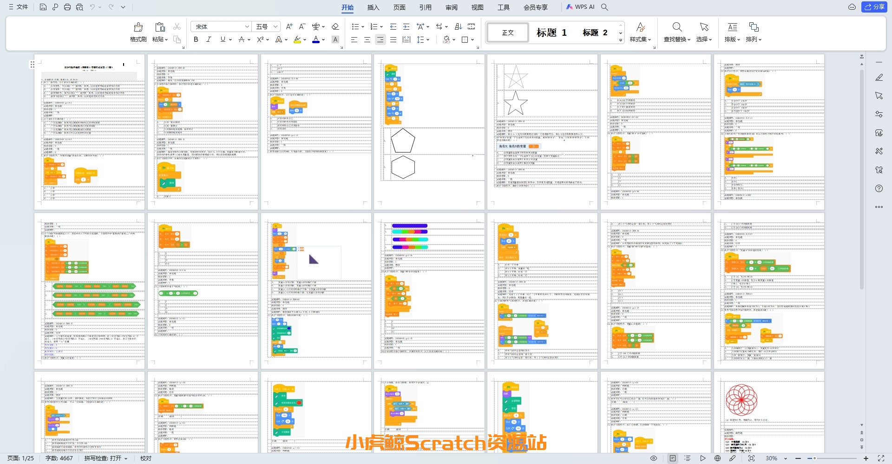Click 校对 (Proofread) in status bar
This screenshot has height=464, width=892.
coord(146,458)
